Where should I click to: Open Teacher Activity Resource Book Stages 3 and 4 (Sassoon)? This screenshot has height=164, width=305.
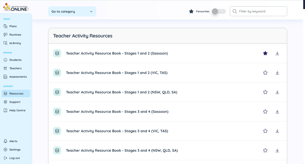(x=117, y=112)
